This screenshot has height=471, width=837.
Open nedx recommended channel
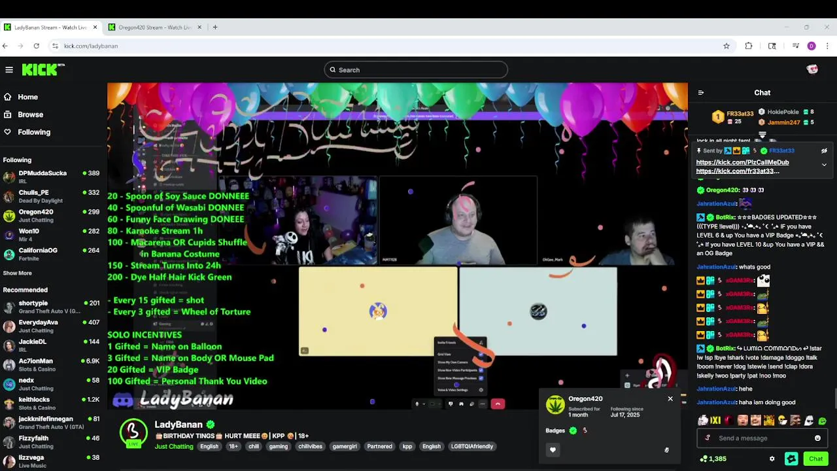point(51,384)
